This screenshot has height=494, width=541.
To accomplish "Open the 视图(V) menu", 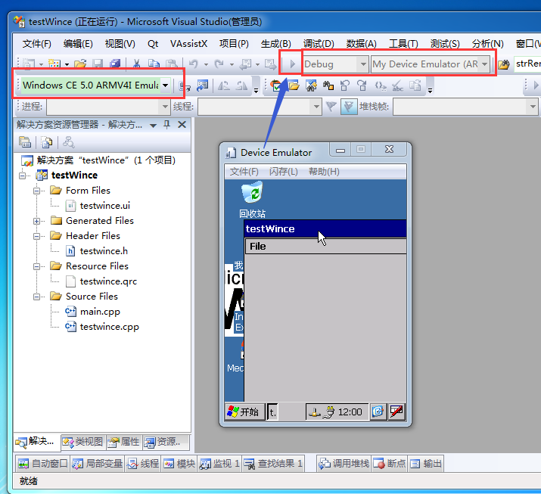I will click(x=120, y=44).
